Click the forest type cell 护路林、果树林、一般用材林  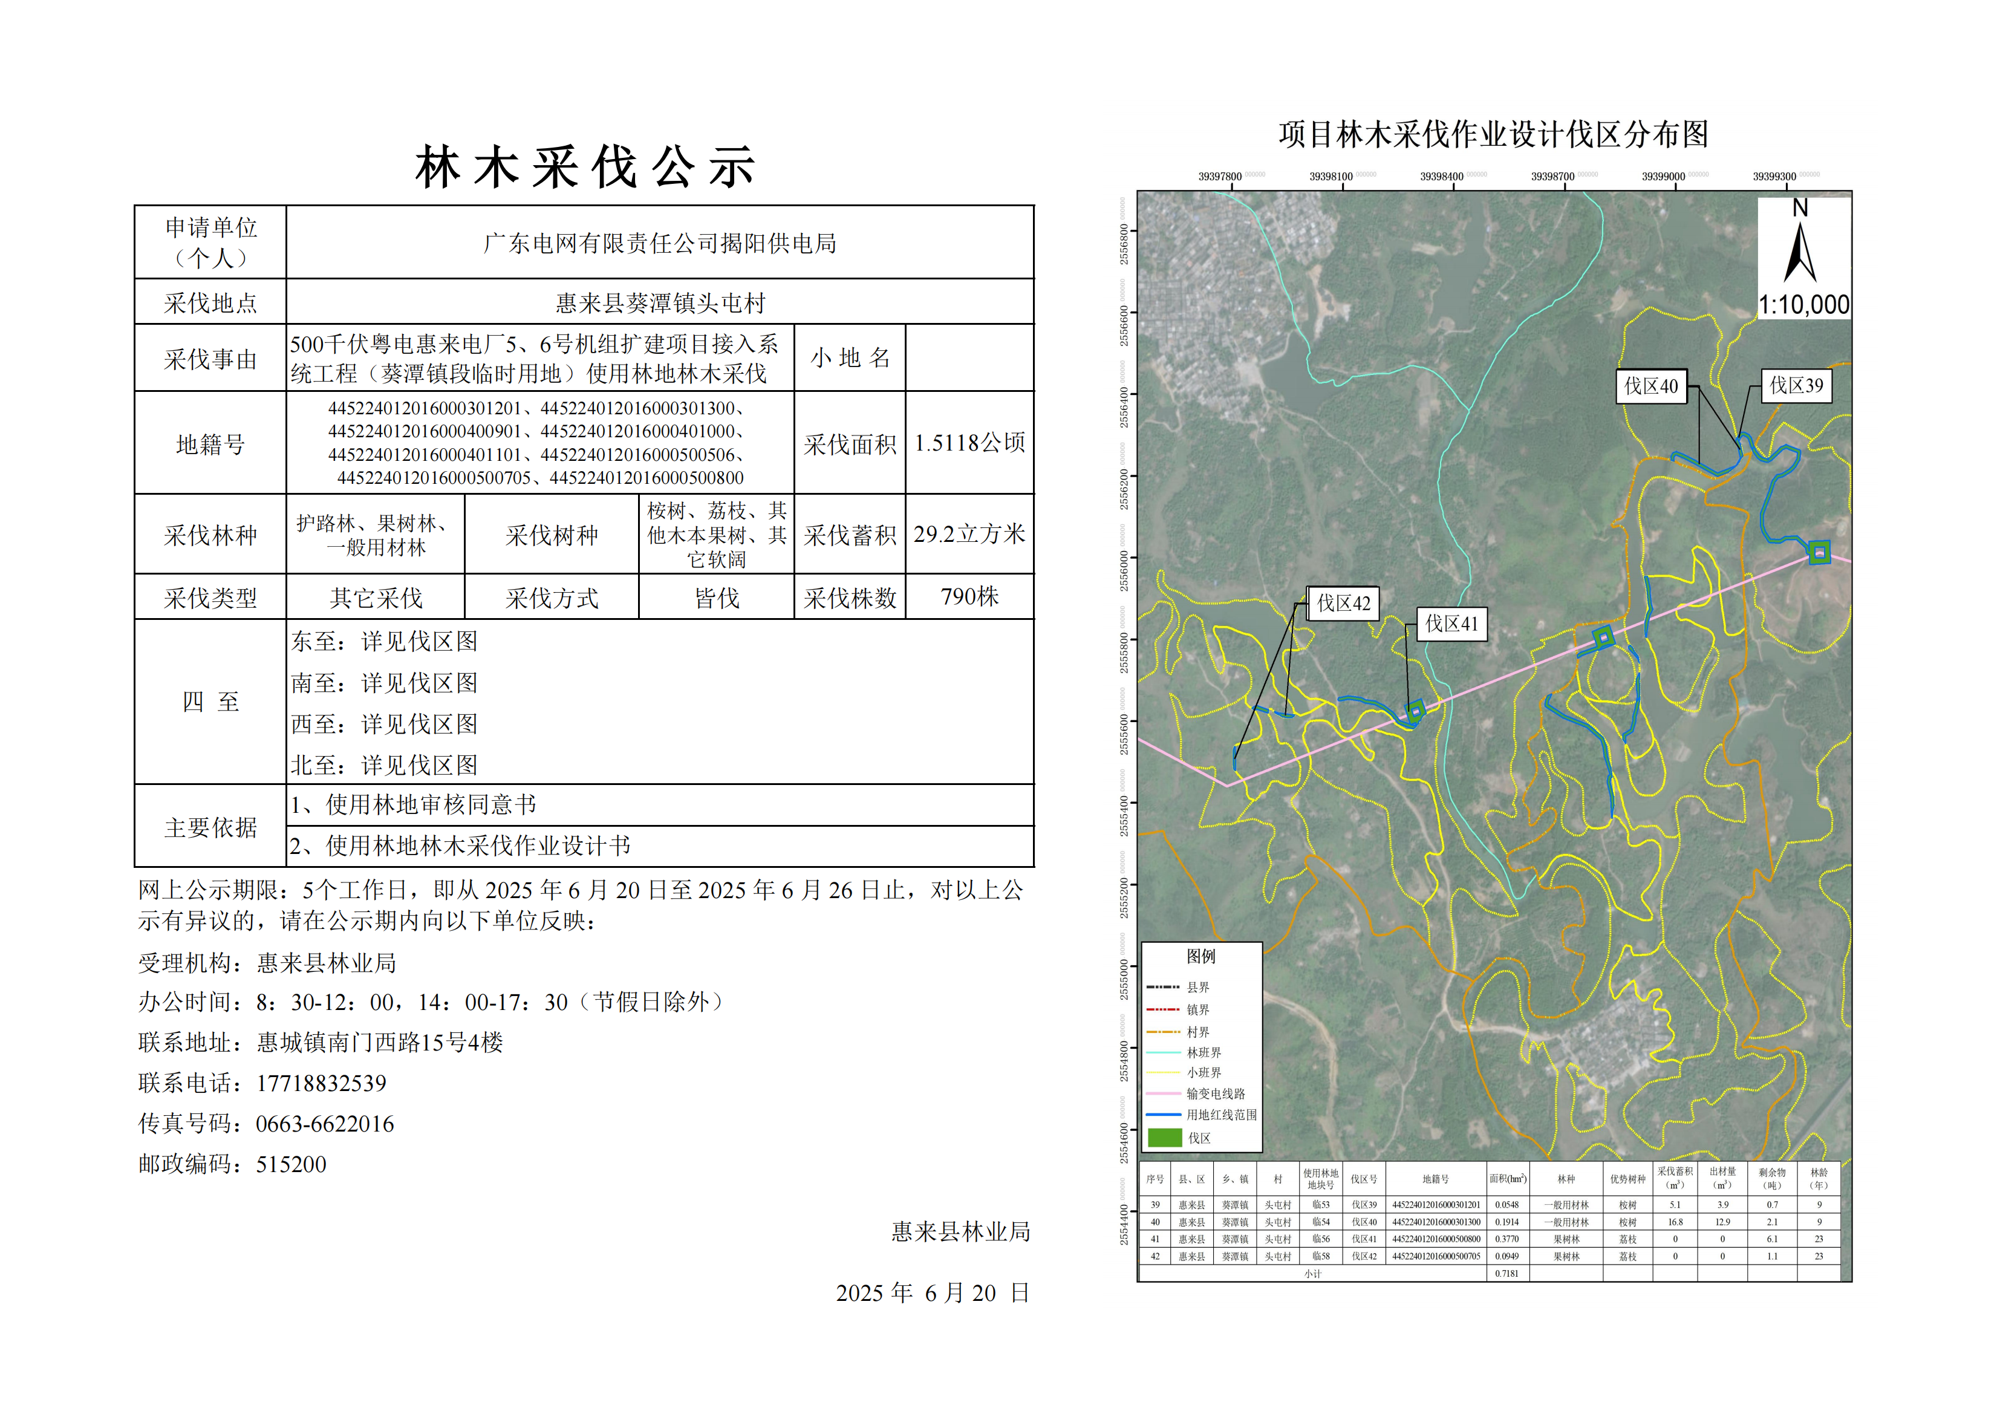(x=376, y=535)
